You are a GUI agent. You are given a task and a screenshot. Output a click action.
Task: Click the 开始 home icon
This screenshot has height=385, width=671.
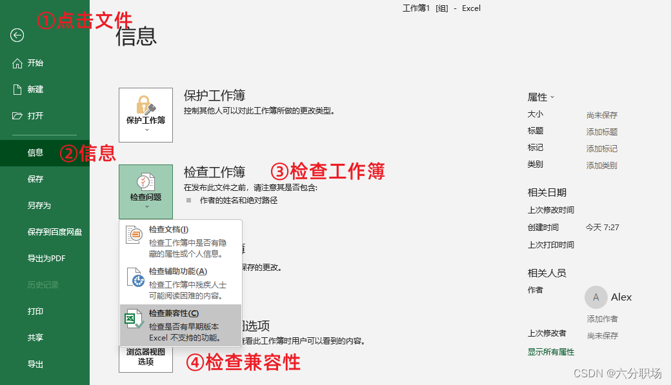(17, 63)
